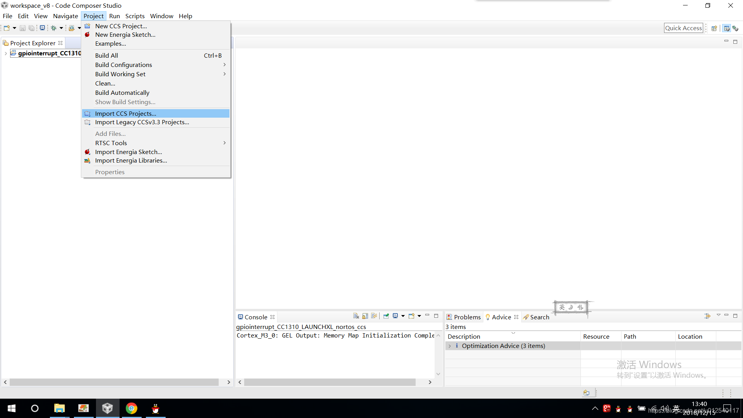This screenshot has height=418, width=743.
Task: Click the Open Console icon
Action: pos(411,316)
